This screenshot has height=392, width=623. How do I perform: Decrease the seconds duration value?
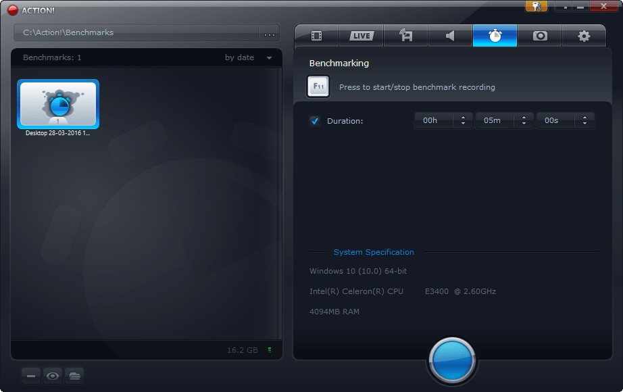[585, 123]
